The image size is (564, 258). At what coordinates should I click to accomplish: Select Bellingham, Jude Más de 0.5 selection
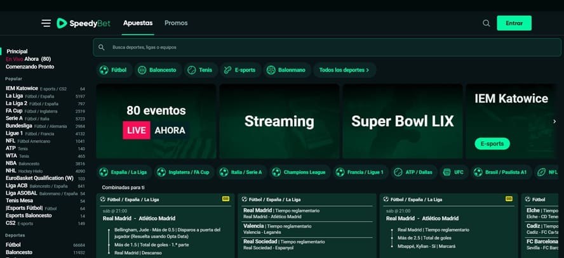[x=168, y=233]
